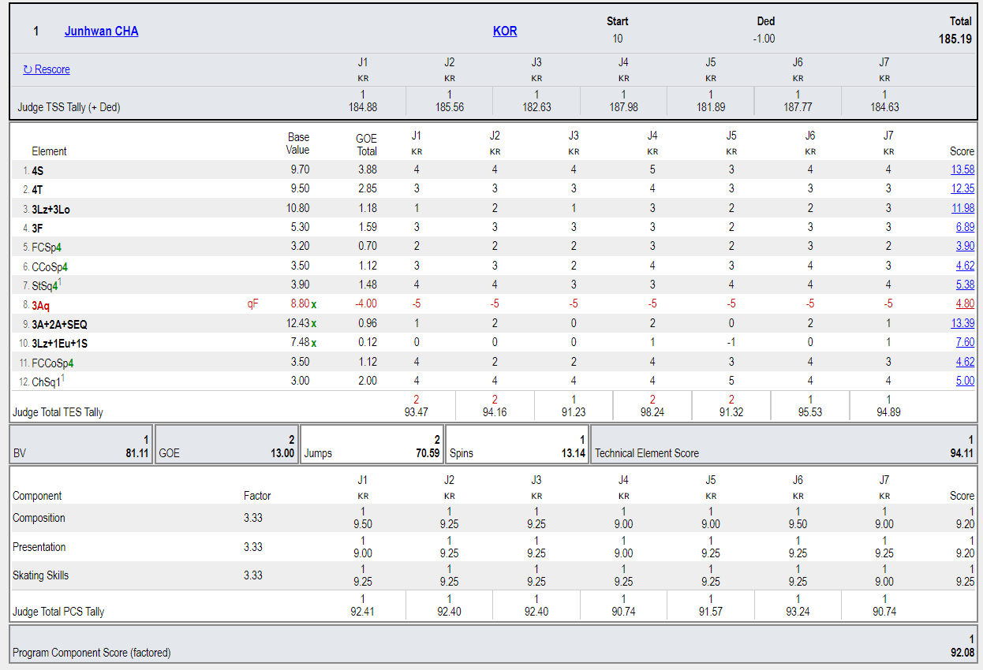Select the 4S element name

click(x=38, y=170)
